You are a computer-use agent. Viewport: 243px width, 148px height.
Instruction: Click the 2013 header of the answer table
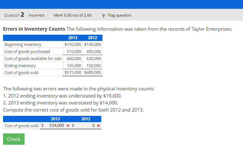[55, 119]
